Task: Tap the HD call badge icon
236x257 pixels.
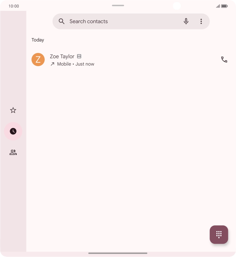Action: 79,56
